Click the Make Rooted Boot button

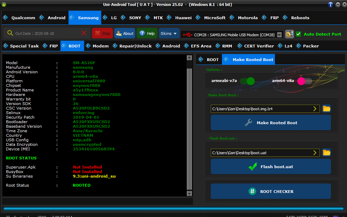[271, 122]
